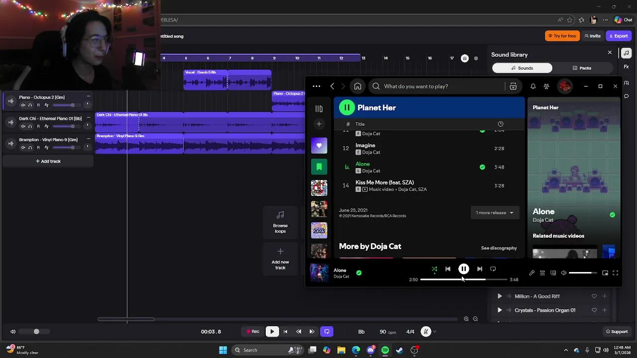Open Liked Songs in Spotify sidebar
Image resolution: width=637 pixels, height=358 pixels.
(319, 146)
